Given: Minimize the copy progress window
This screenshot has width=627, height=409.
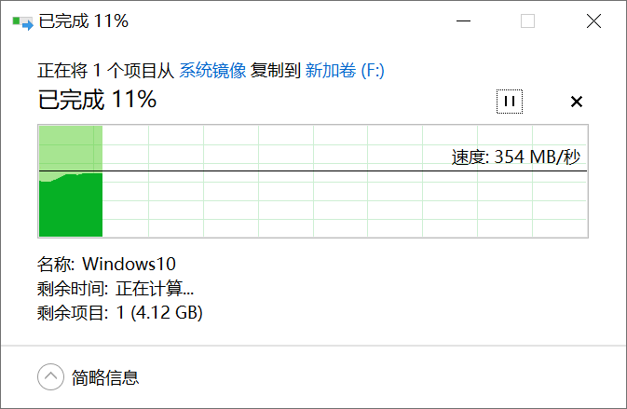Looking at the screenshot, I should tap(461, 21).
